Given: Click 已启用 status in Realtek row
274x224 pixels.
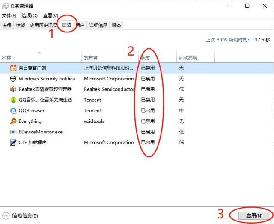Looking at the screenshot, I should [x=148, y=89].
